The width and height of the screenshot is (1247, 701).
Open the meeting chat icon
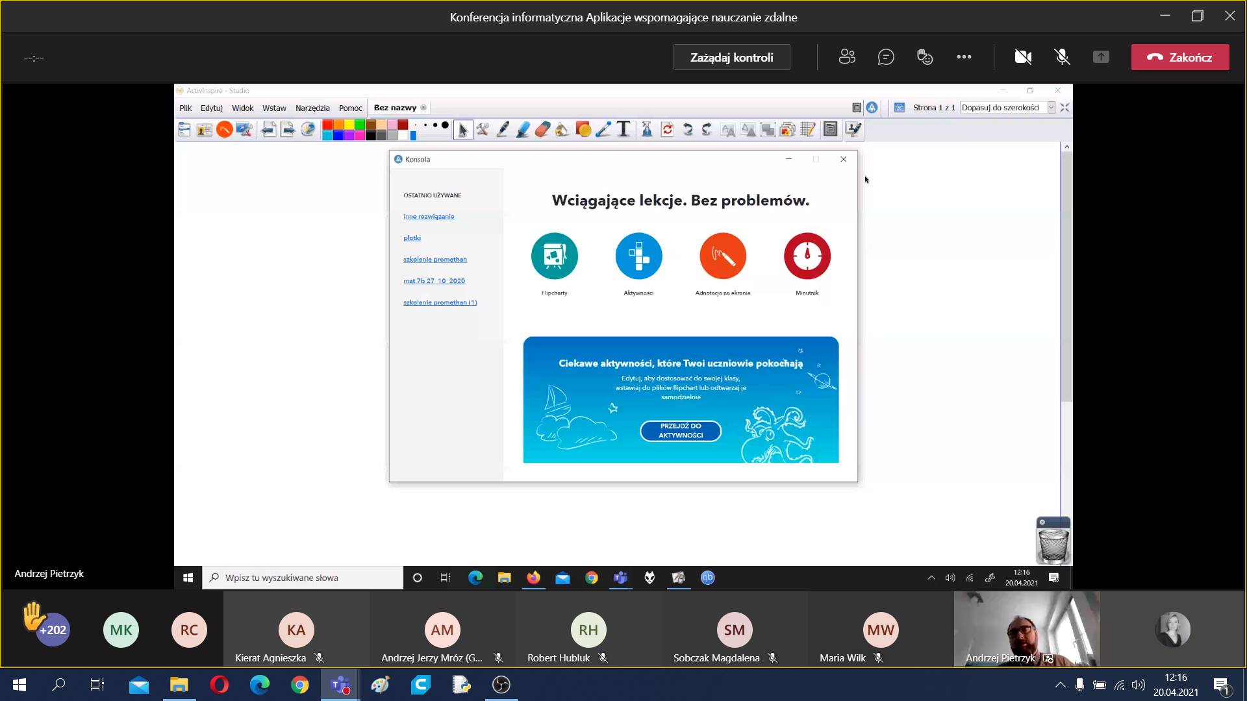[886, 57]
